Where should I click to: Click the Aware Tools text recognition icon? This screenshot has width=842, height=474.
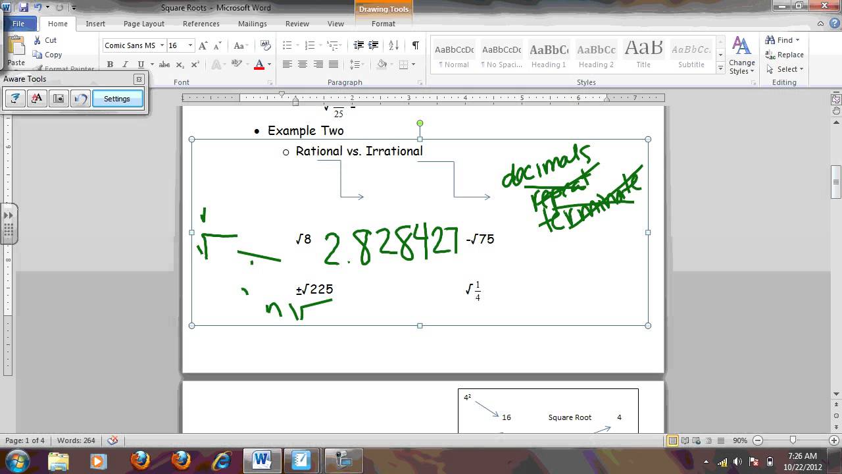click(x=37, y=99)
